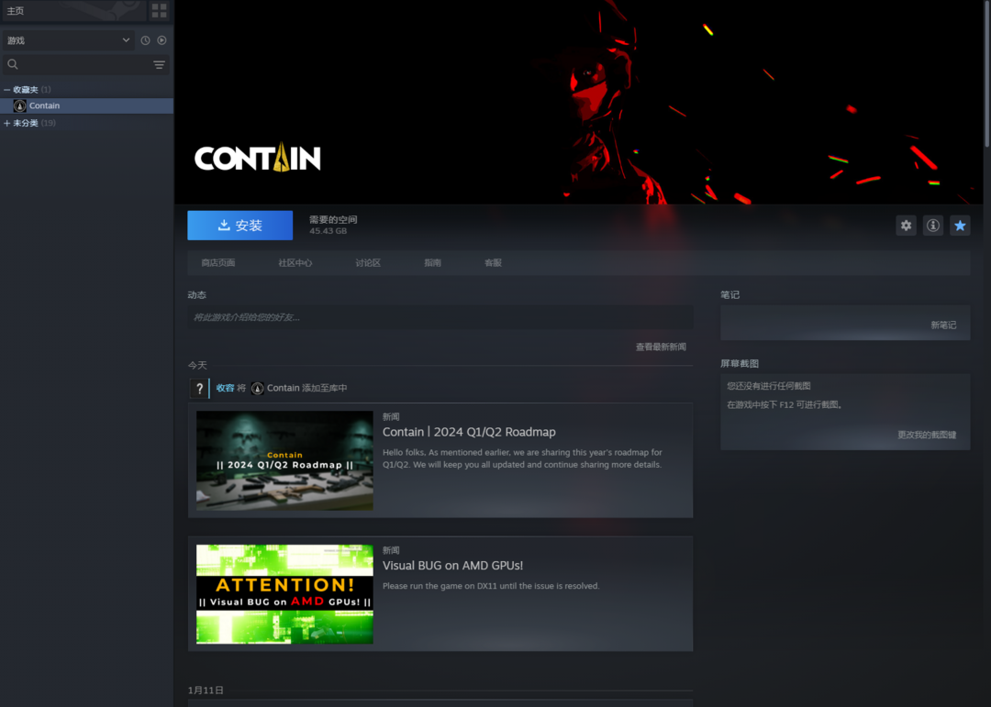Open the 游戏 library filter dropdown

68,40
